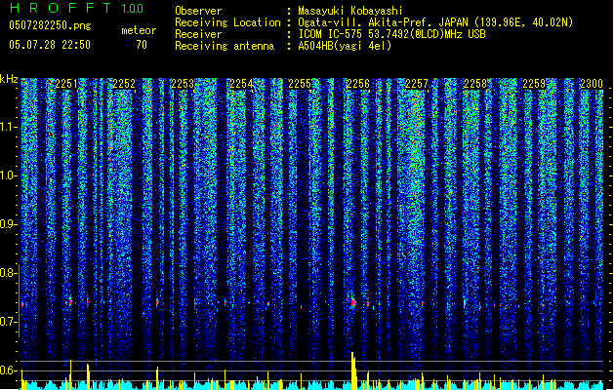Click the strong meteor echo below 2256

pos(353,302)
